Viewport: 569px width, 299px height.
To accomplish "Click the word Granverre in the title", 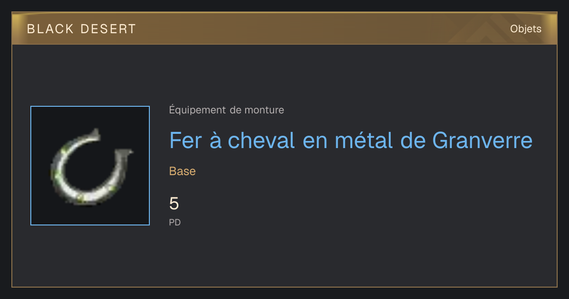I will pos(483,140).
